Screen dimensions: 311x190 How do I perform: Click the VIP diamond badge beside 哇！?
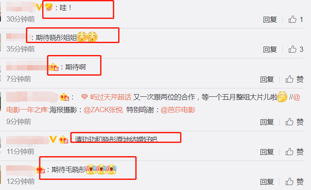coord(49,7)
